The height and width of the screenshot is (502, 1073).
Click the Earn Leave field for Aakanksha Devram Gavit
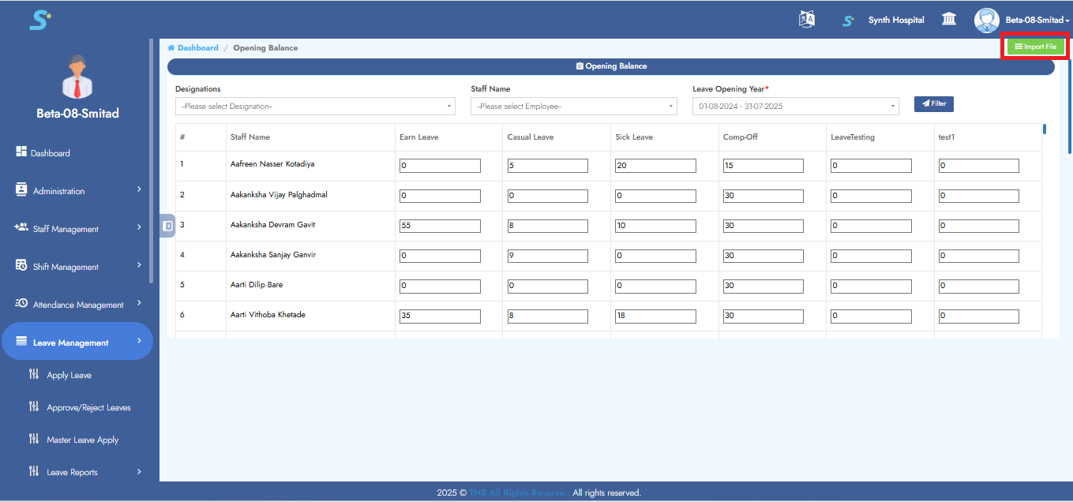tap(440, 225)
